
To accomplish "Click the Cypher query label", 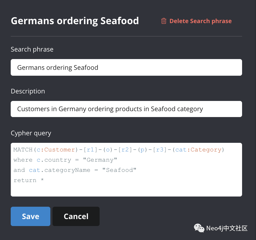I will pos(31,133).
